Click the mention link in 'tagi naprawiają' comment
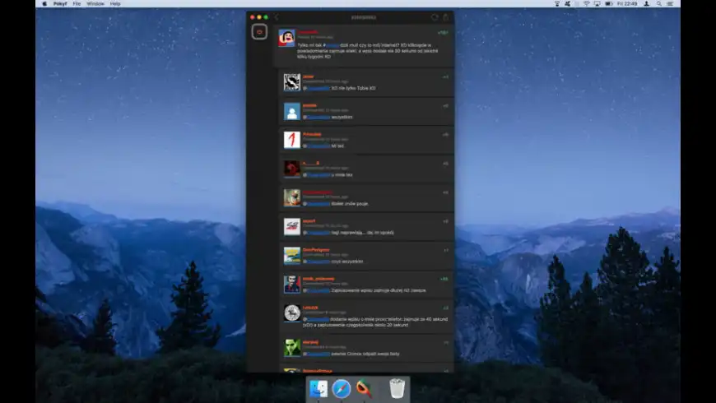Screen dimensions: 716x403 [x=318, y=233]
